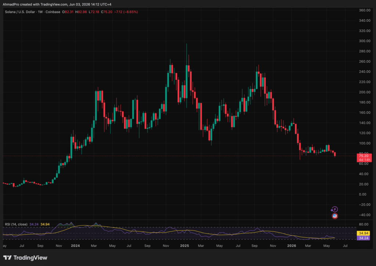
Task: Click the red 75.20 current price label
Action: pos(364,158)
